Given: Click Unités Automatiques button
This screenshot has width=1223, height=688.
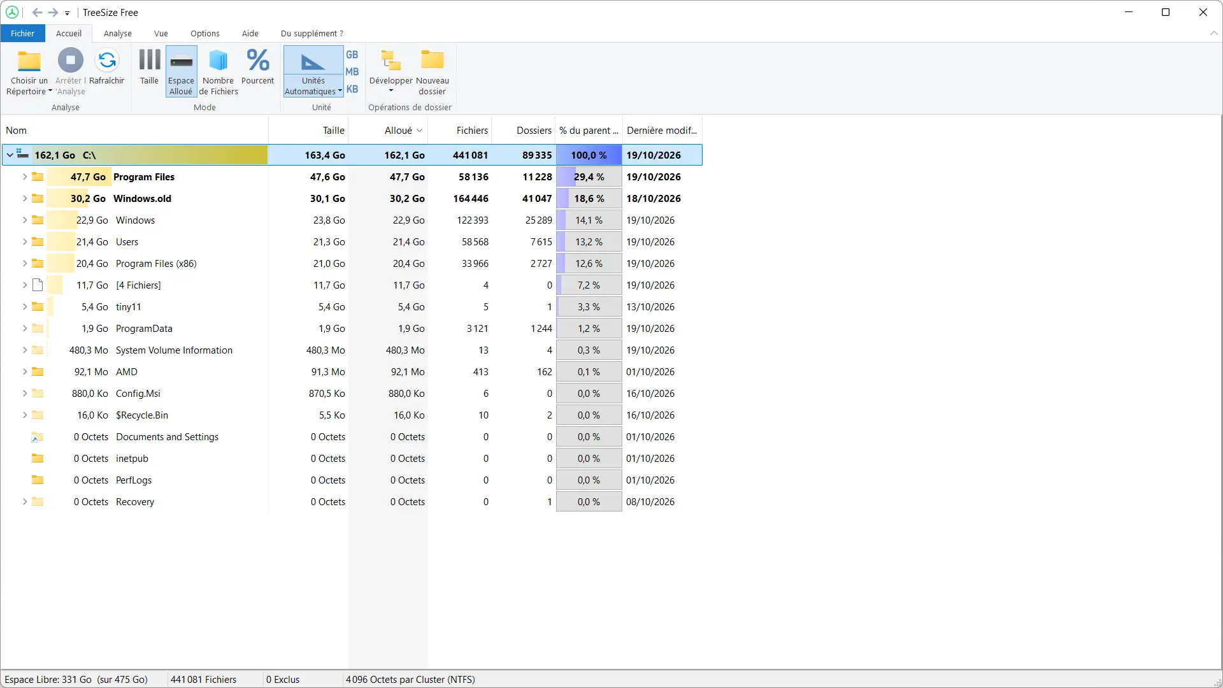Looking at the screenshot, I should click(313, 71).
